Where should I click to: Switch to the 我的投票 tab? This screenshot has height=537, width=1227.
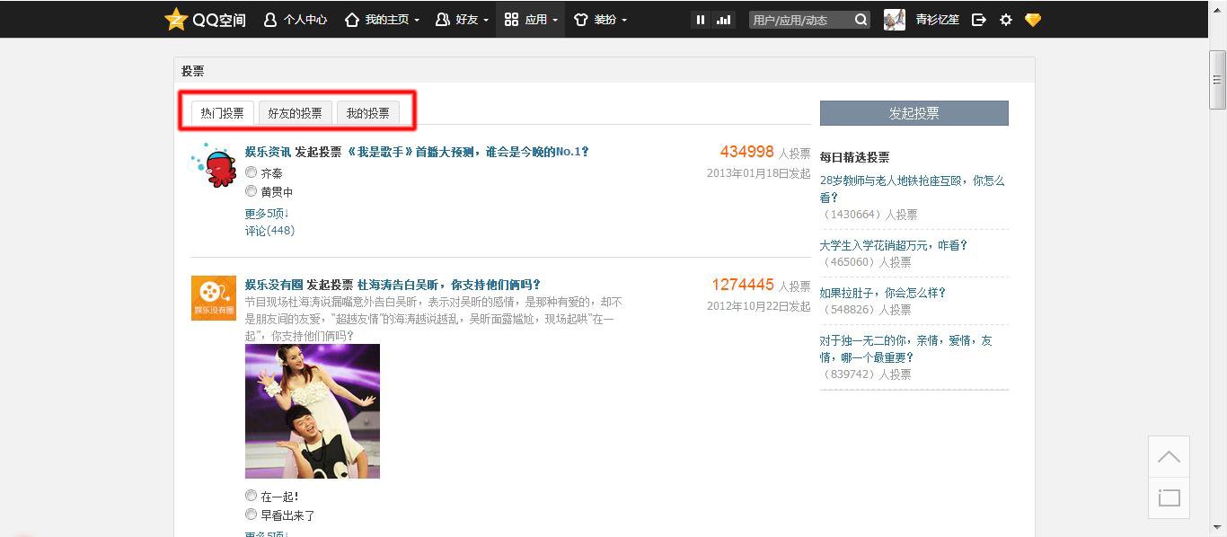click(368, 113)
